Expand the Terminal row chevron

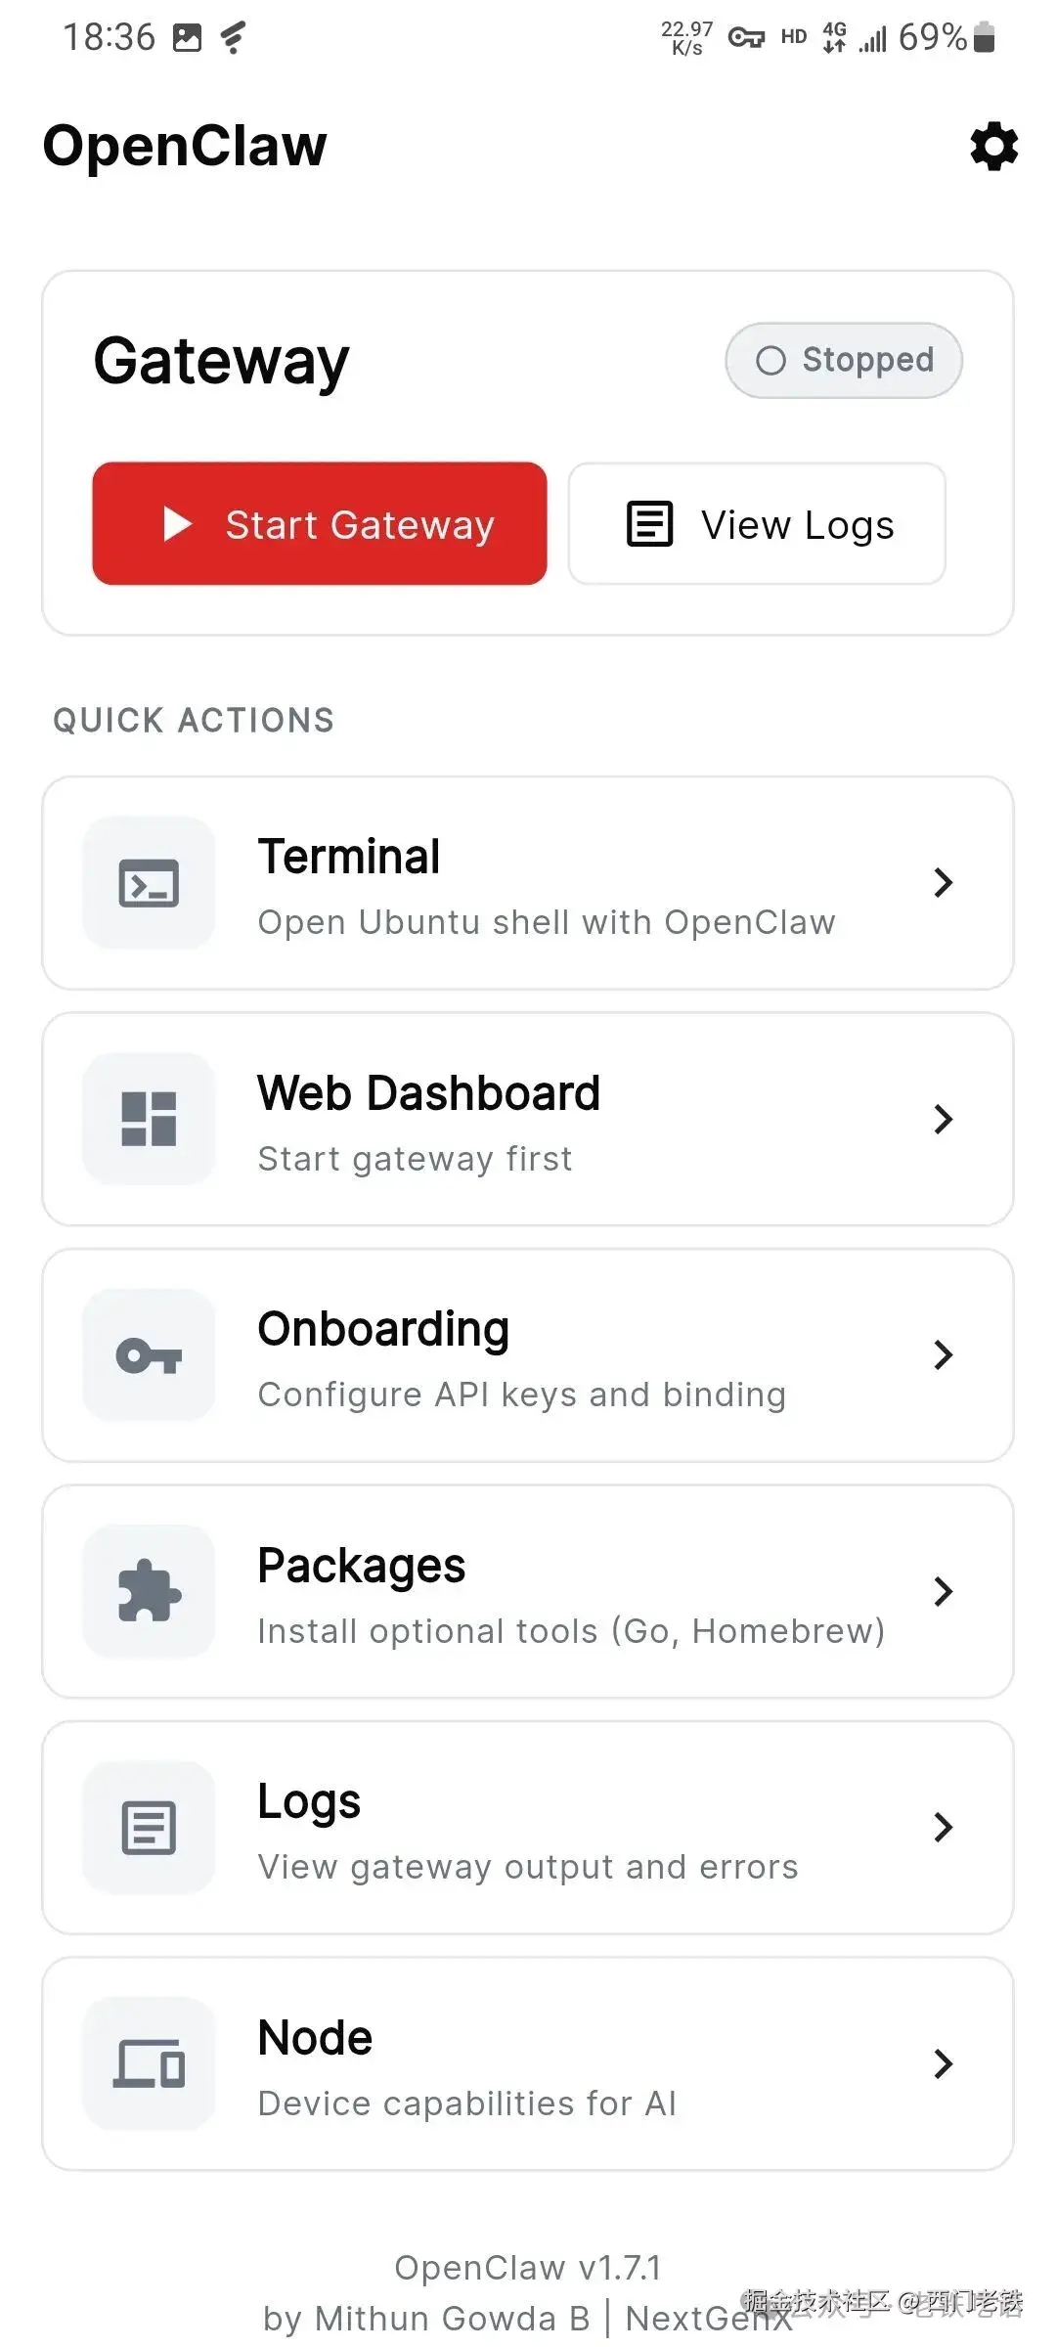click(943, 883)
